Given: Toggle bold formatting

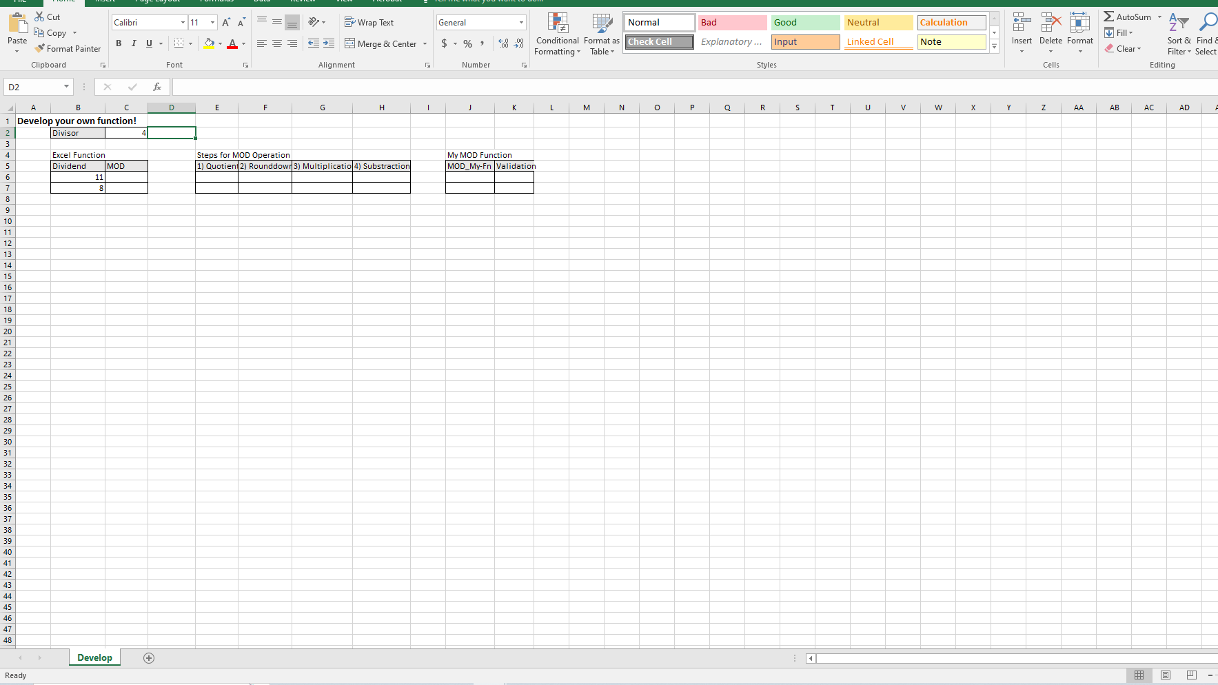Looking at the screenshot, I should [118, 43].
